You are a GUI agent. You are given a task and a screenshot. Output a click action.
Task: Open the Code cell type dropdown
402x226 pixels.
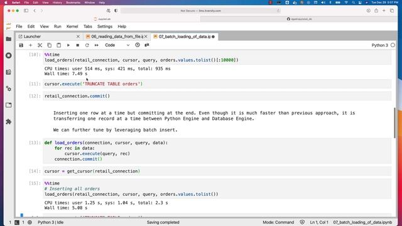[117, 45]
